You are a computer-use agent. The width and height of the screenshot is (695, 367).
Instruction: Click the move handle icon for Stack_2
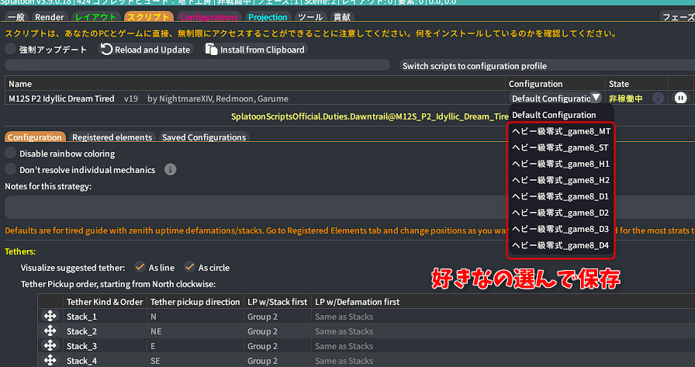51,331
